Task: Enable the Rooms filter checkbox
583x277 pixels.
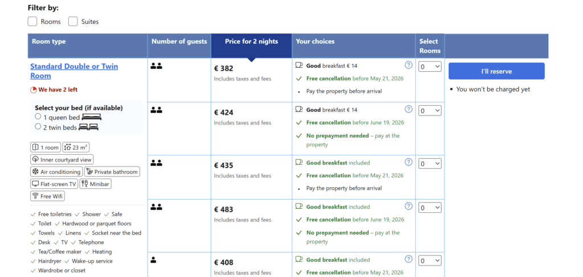Action: pyautogui.click(x=32, y=22)
